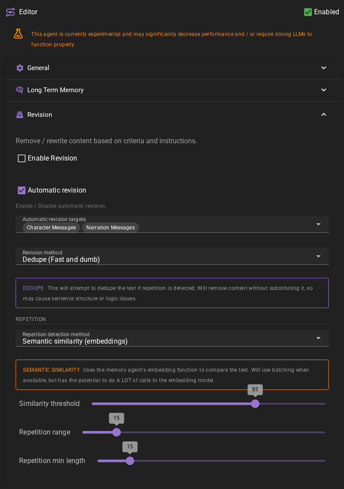
Task: Click the Repetition range slider handle
Action: tap(117, 432)
